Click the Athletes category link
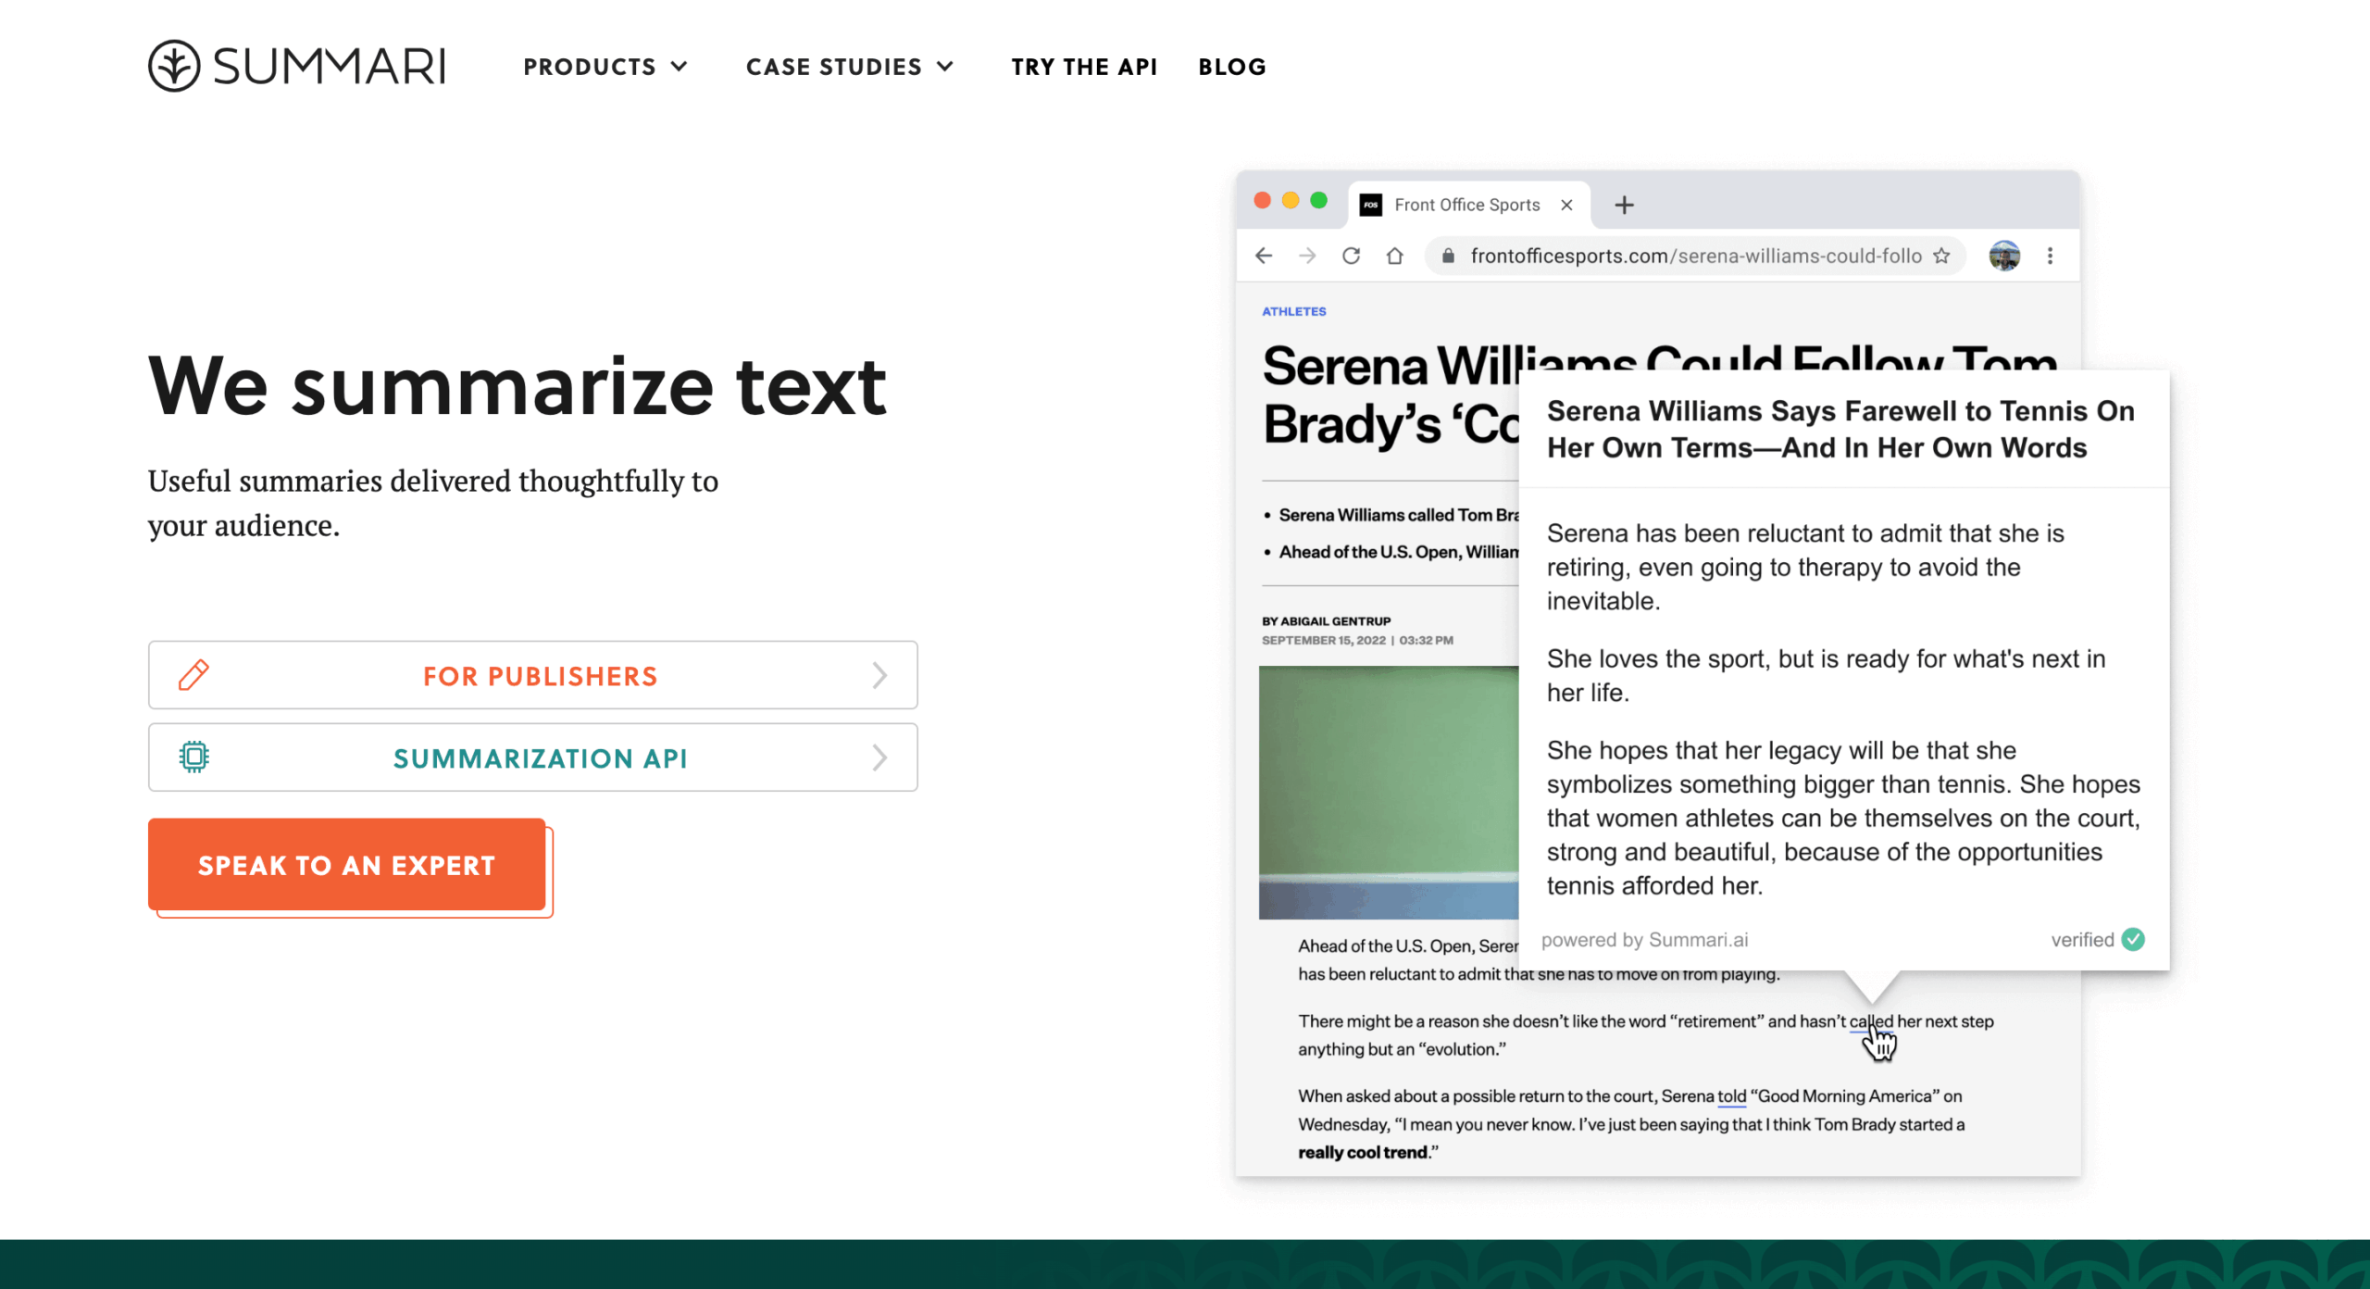Viewport: 2370px width, 1289px height. [x=1293, y=311]
